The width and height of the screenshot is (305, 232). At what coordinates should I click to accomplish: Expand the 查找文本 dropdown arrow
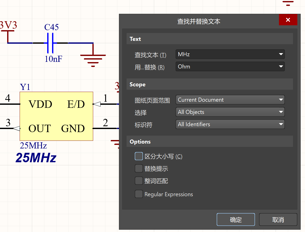coord(281,54)
